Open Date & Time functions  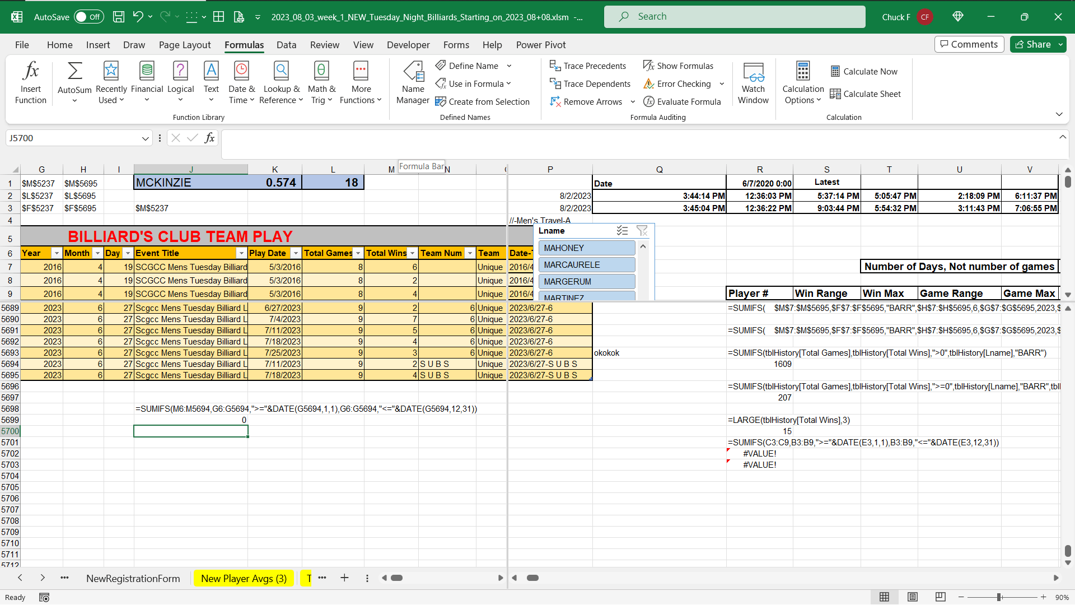point(241,83)
